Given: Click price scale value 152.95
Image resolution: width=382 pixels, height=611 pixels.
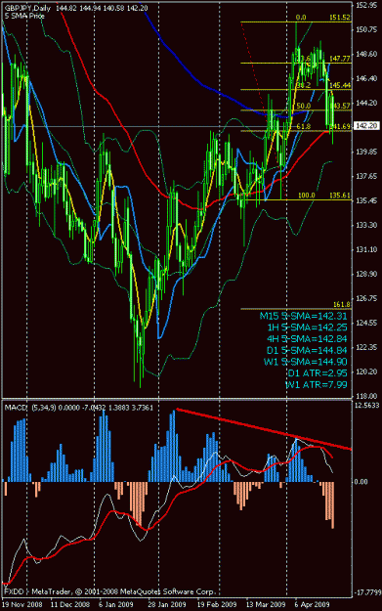Looking at the screenshot, I should tap(366, 5).
